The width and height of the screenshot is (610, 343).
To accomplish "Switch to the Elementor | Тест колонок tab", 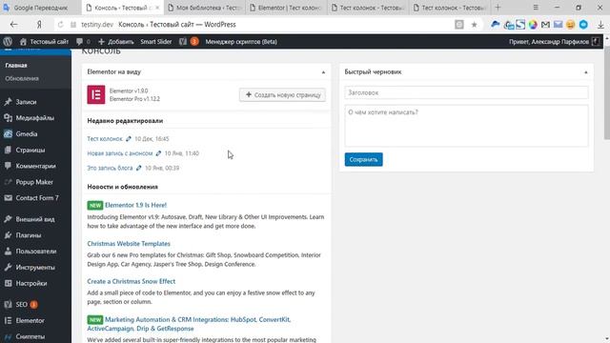I will click(x=286, y=8).
